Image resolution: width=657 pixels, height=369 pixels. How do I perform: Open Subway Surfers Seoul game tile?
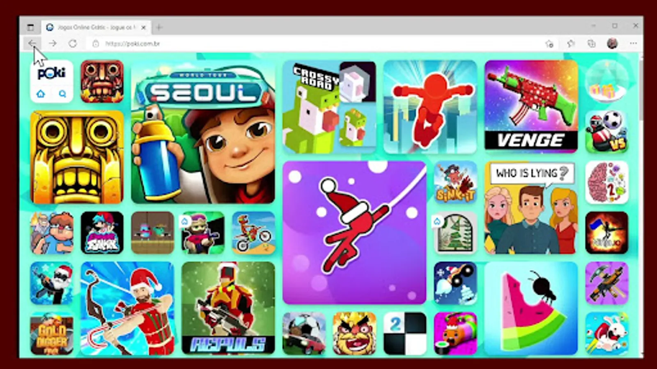tap(203, 132)
